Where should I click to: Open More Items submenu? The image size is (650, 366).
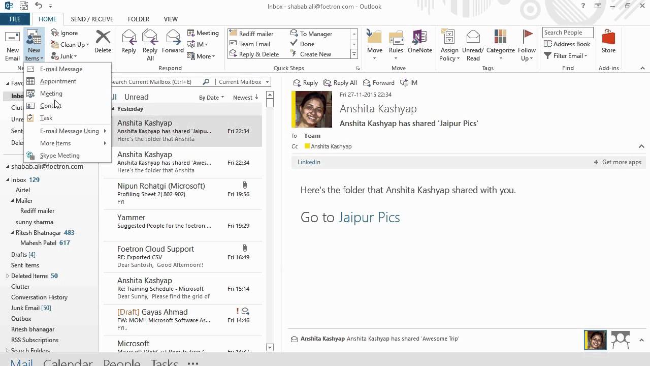coord(67,143)
